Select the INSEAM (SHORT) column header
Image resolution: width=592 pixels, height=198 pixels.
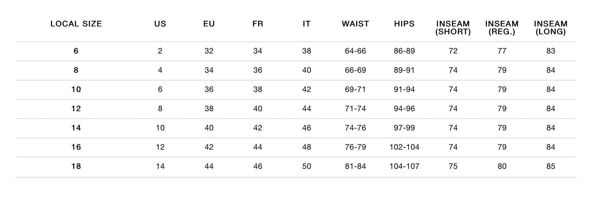tap(453, 28)
